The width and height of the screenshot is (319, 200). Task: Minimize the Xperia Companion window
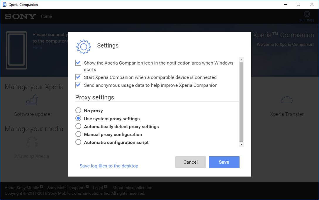pos(285,4)
